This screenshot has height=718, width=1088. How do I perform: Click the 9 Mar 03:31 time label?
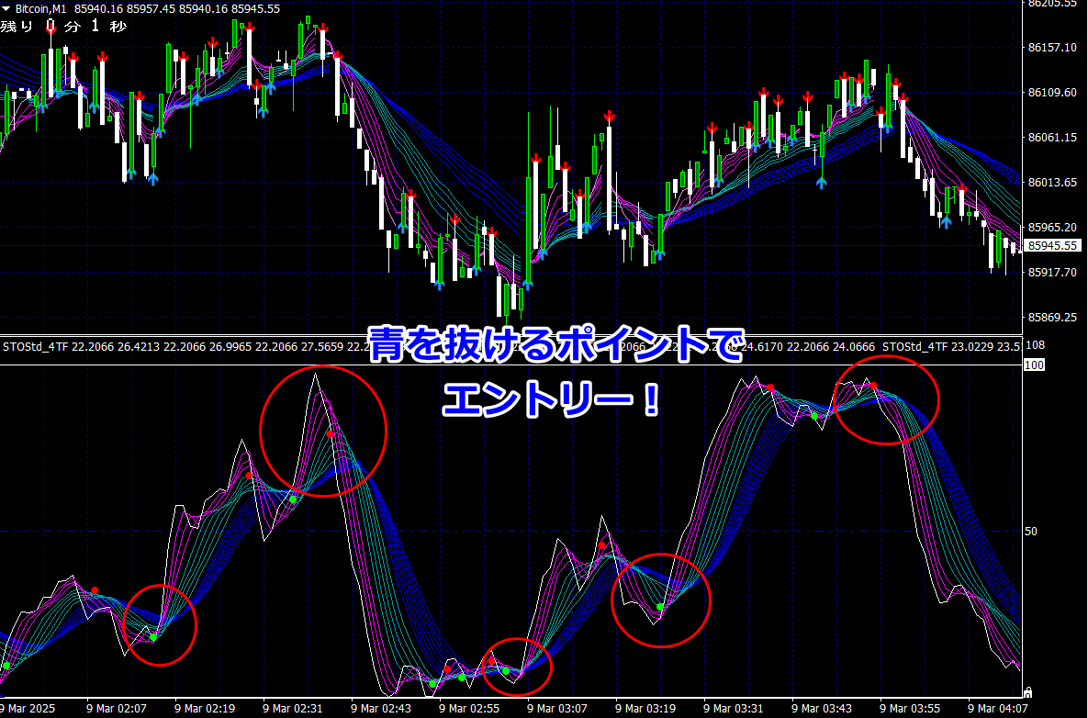click(734, 709)
